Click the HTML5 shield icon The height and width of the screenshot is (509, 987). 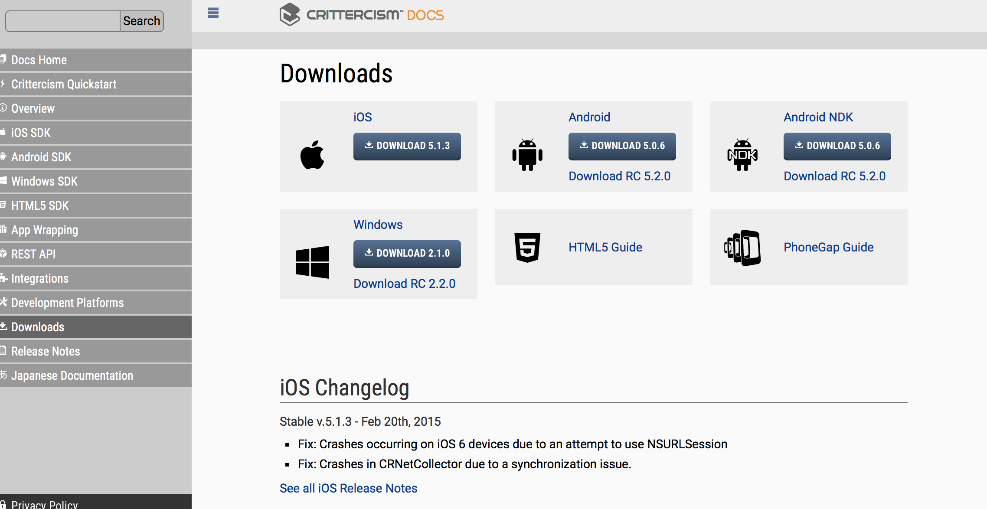(x=527, y=248)
